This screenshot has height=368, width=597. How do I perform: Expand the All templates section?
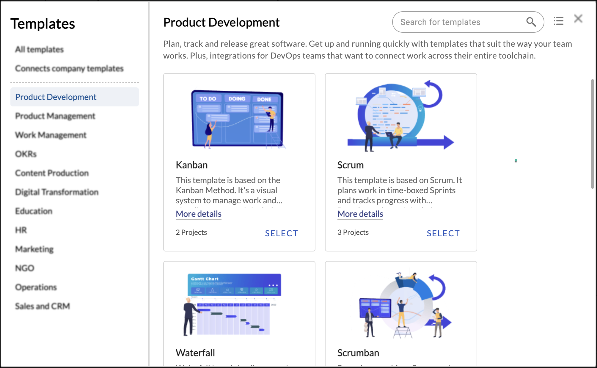click(x=39, y=49)
